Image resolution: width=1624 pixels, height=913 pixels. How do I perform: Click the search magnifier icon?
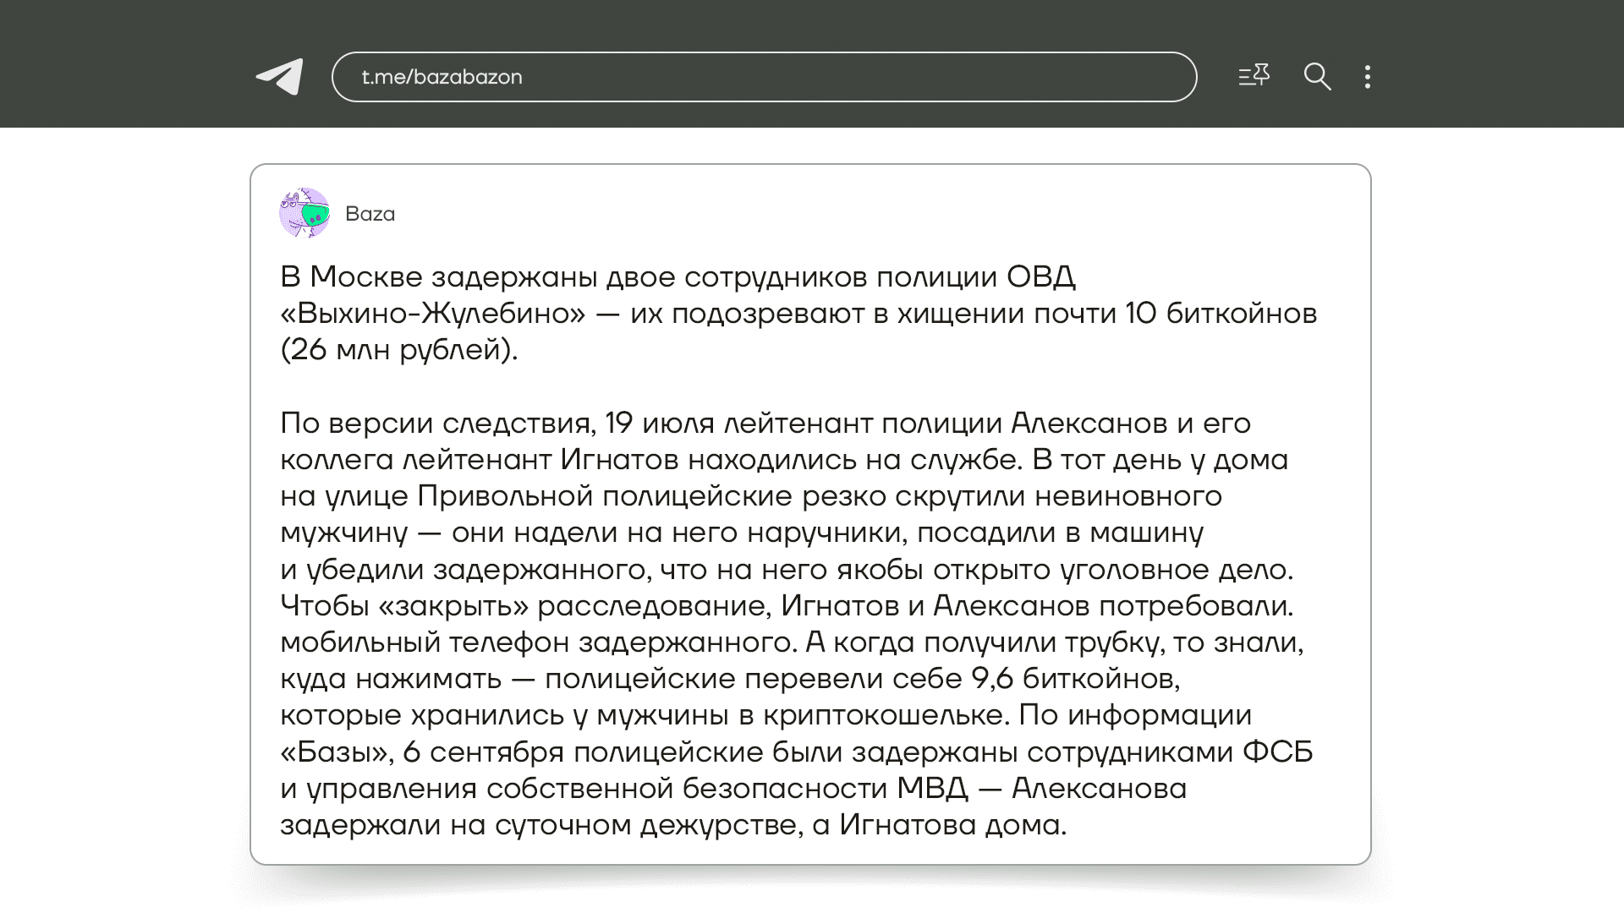[1317, 77]
